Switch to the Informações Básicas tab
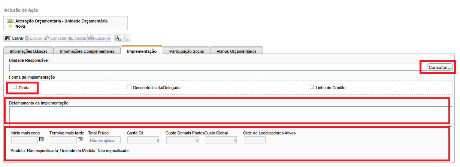This screenshot has width=460, height=167. tap(28, 51)
